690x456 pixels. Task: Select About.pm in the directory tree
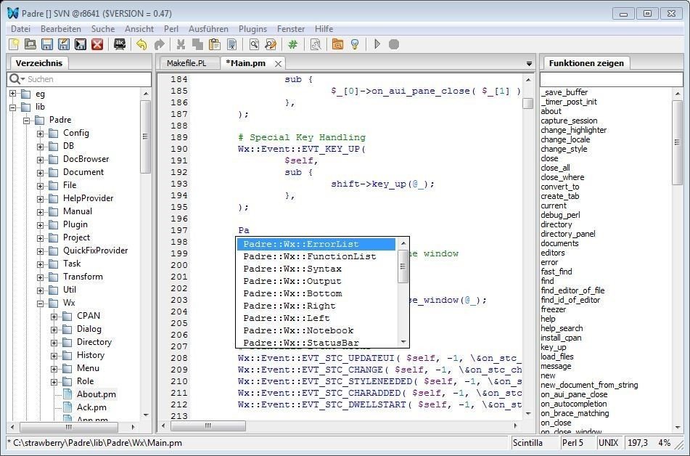coord(96,394)
